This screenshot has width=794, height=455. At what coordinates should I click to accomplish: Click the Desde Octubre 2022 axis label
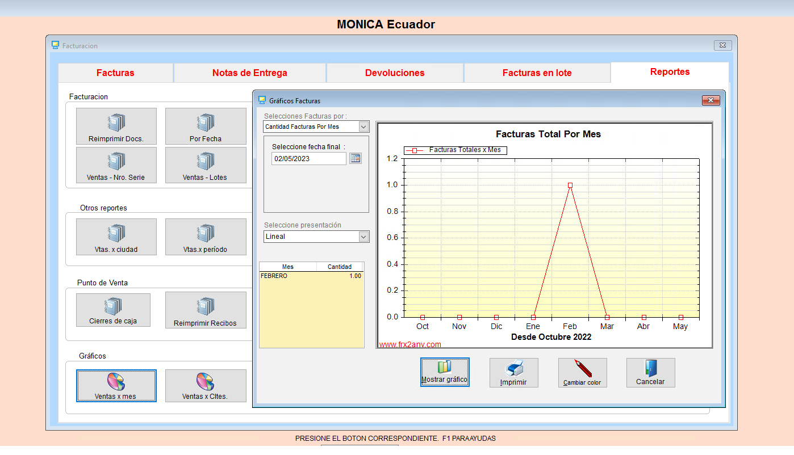[x=551, y=337]
